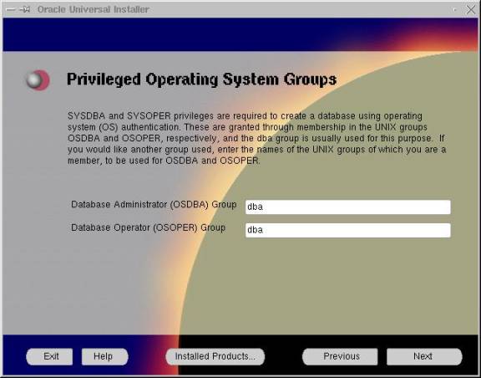This screenshot has height=378, width=481.
Task: Go back with the Previous button
Action: pyautogui.click(x=340, y=356)
